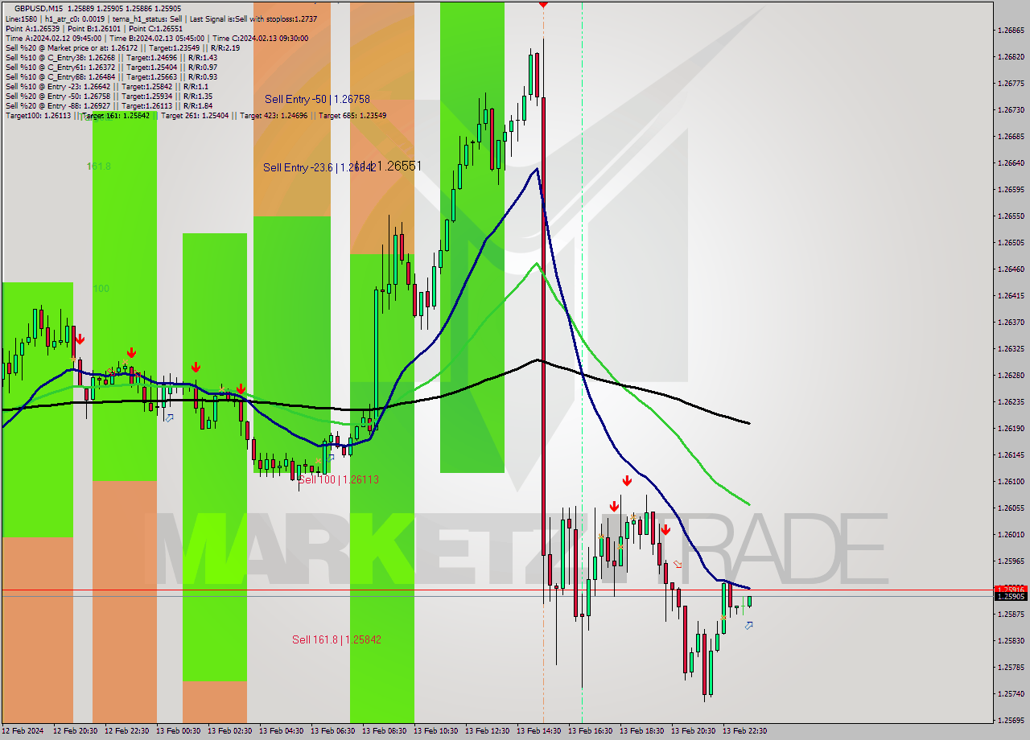Image resolution: width=1030 pixels, height=740 pixels.
Task: Select the 'Sell 161.8 | 1.25842' label
Action: (x=336, y=639)
